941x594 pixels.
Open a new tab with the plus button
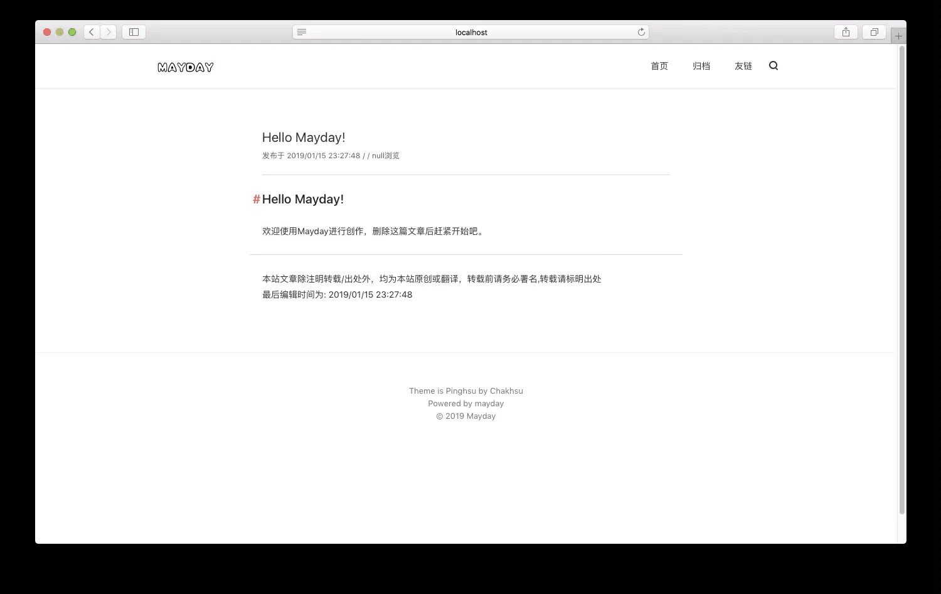pyautogui.click(x=898, y=36)
